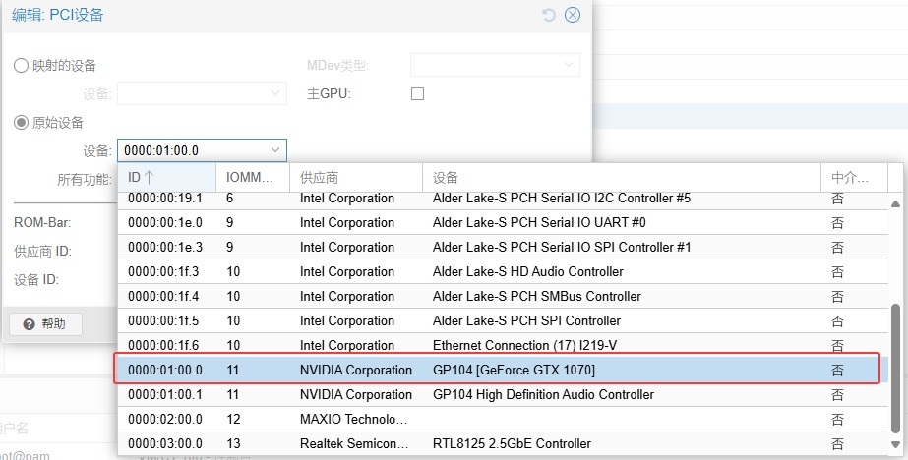Click the 中介 column header
The height and width of the screenshot is (460, 908).
click(x=852, y=178)
